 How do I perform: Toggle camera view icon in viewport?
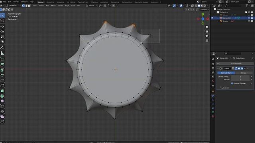[207, 36]
